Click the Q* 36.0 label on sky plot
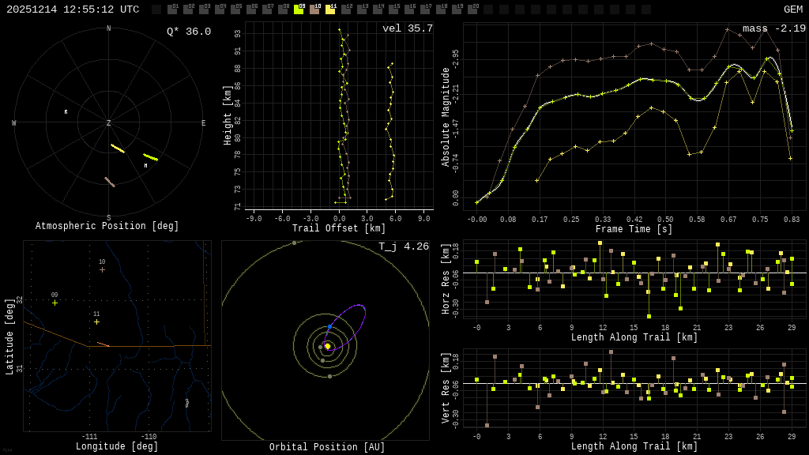The height and width of the screenshot is (455, 809). (x=188, y=32)
